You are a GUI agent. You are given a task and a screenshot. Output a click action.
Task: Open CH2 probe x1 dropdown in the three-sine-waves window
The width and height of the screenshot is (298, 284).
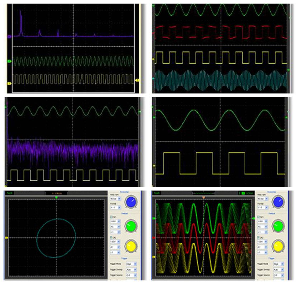(263, 252)
